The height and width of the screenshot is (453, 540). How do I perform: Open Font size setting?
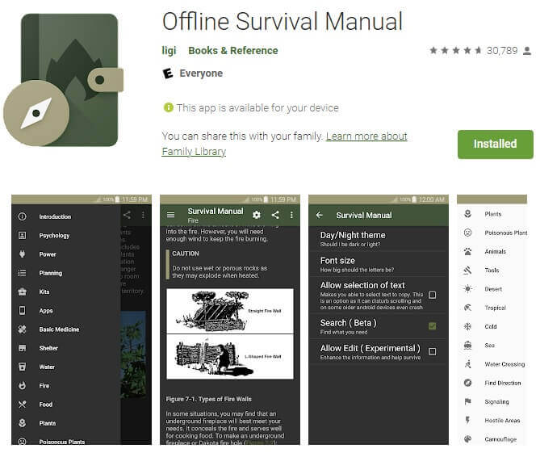[x=378, y=265]
